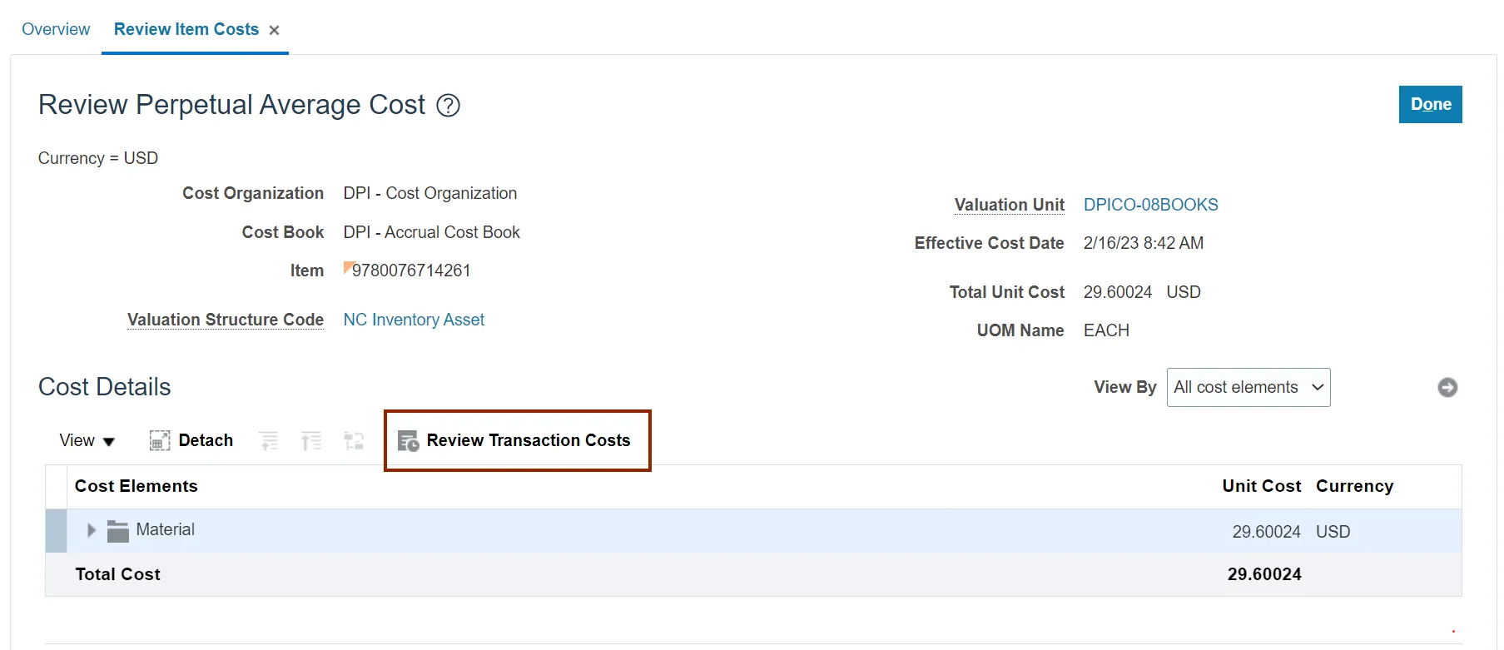The image size is (1504, 650).
Task: Switch to the Overview tab
Action: pos(56,30)
